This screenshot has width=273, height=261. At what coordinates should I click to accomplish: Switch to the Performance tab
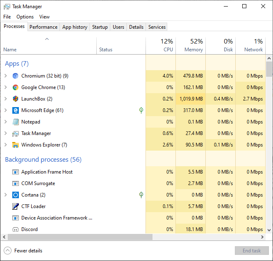(x=43, y=27)
